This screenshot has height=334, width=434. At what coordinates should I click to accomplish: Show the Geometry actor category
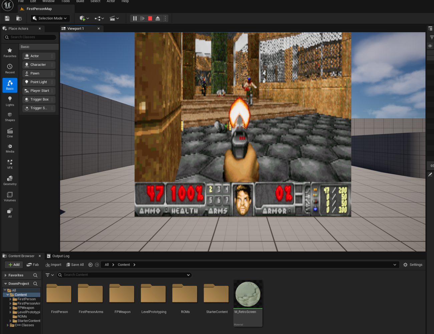coord(10,181)
